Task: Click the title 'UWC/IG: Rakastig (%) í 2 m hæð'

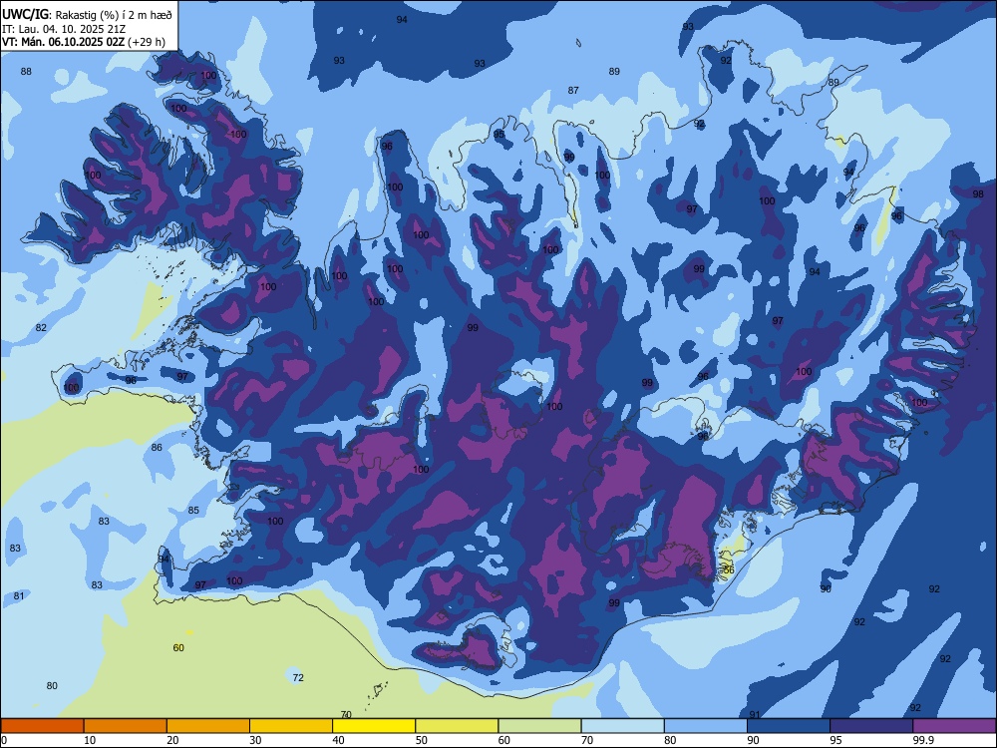Action: coord(87,15)
